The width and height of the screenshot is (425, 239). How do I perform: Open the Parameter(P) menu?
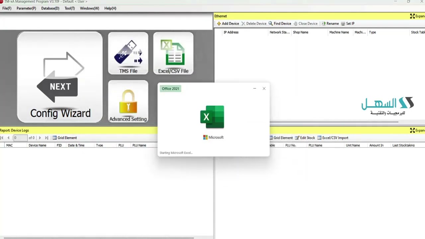click(x=26, y=8)
